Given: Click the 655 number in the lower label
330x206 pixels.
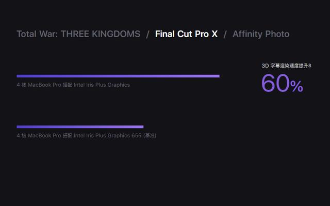Looking at the screenshot, I should (136, 135).
